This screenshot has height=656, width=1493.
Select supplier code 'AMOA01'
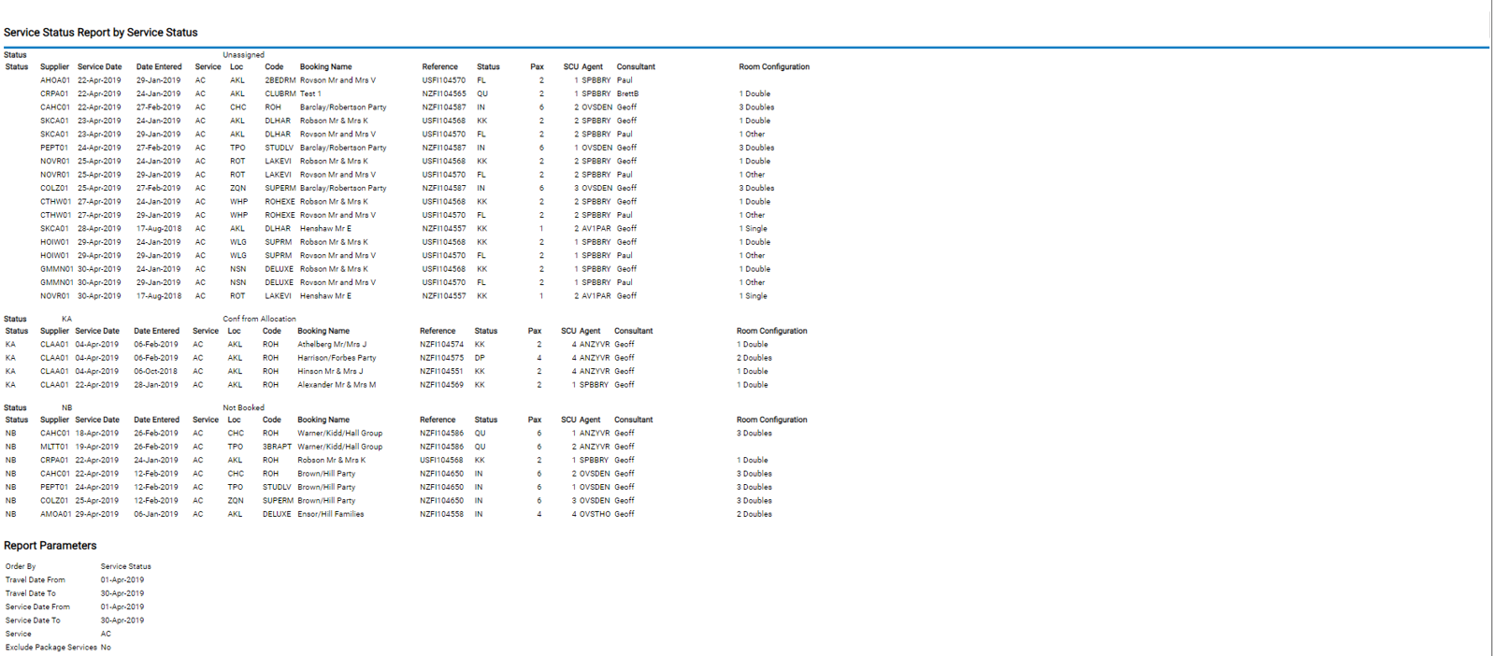coord(55,514)
